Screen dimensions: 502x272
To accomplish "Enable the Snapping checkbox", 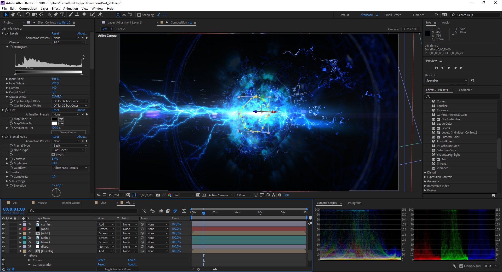I will coord(139,15).
